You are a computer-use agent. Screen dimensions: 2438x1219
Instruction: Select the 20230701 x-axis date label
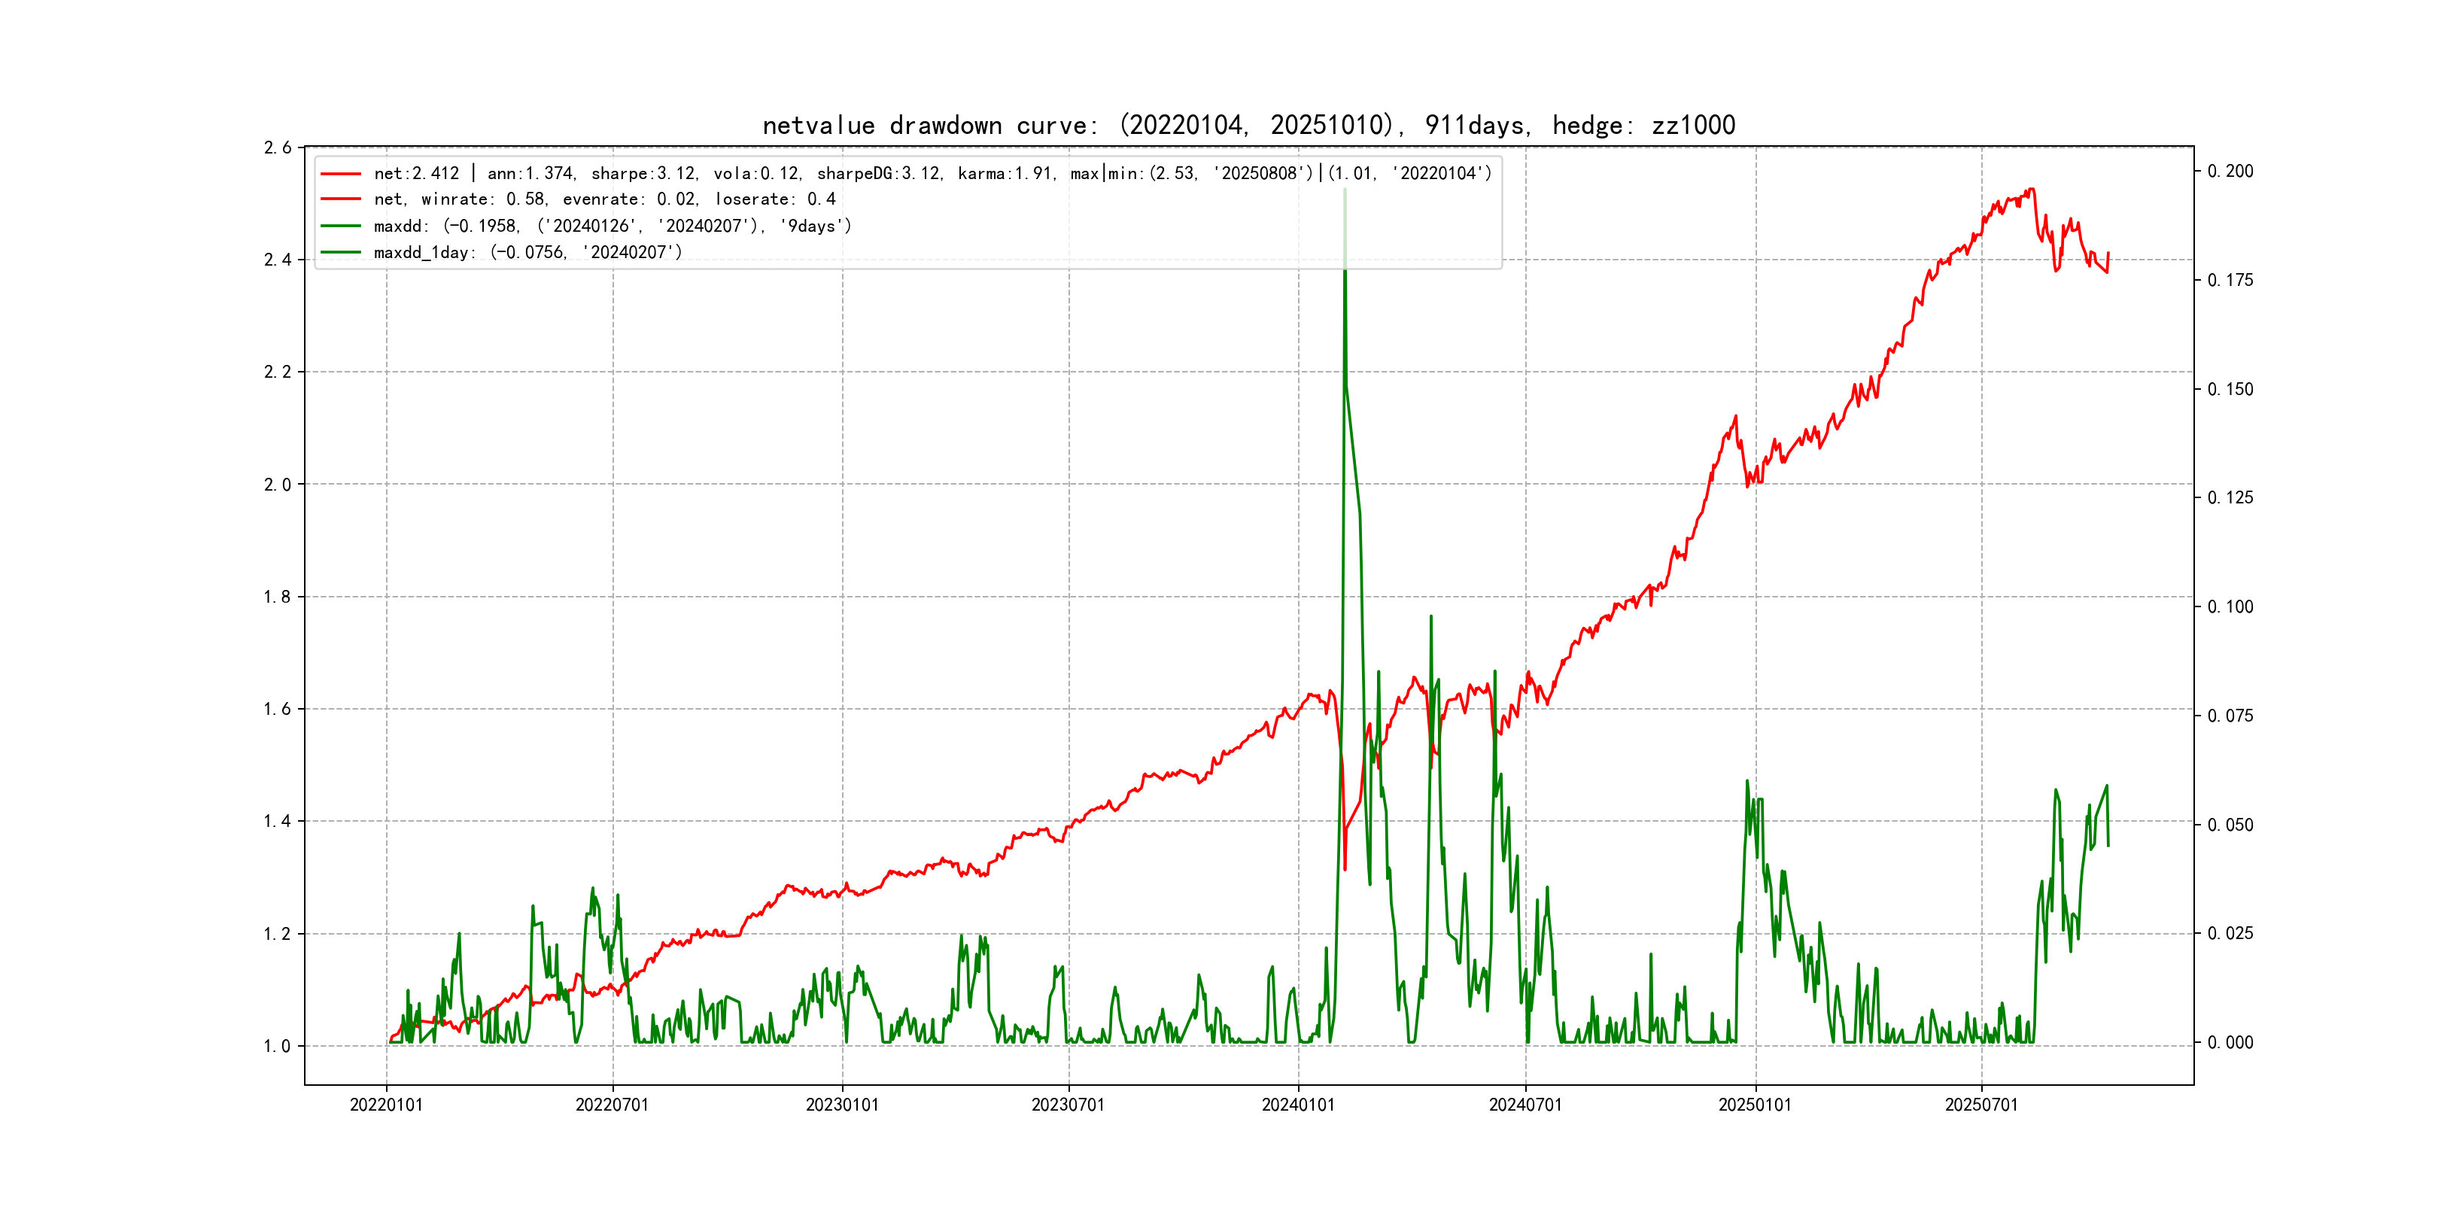click(1069, 1105)
